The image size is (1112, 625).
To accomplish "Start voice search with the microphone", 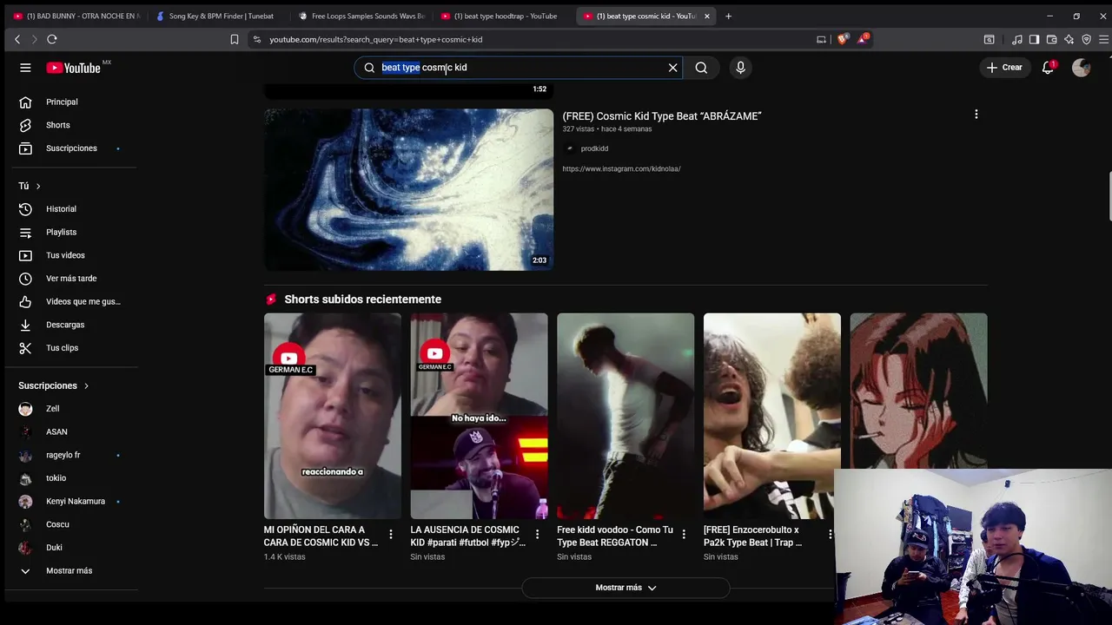I will (x=740, y=68).
